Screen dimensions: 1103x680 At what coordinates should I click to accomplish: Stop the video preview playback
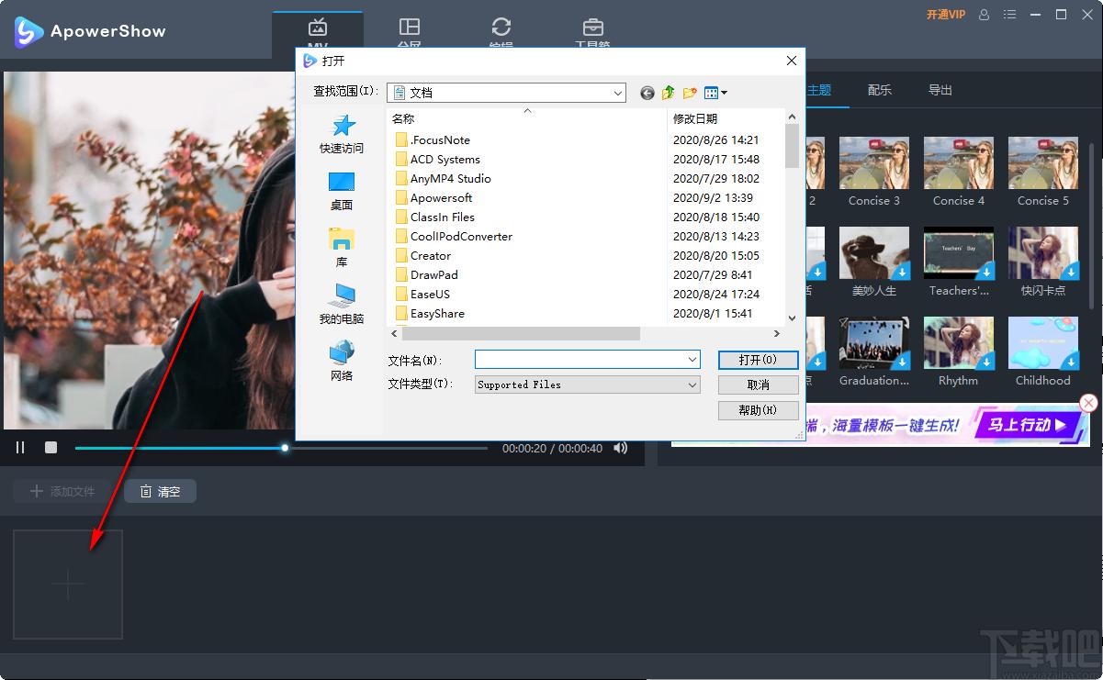click(x=51, y=448)
